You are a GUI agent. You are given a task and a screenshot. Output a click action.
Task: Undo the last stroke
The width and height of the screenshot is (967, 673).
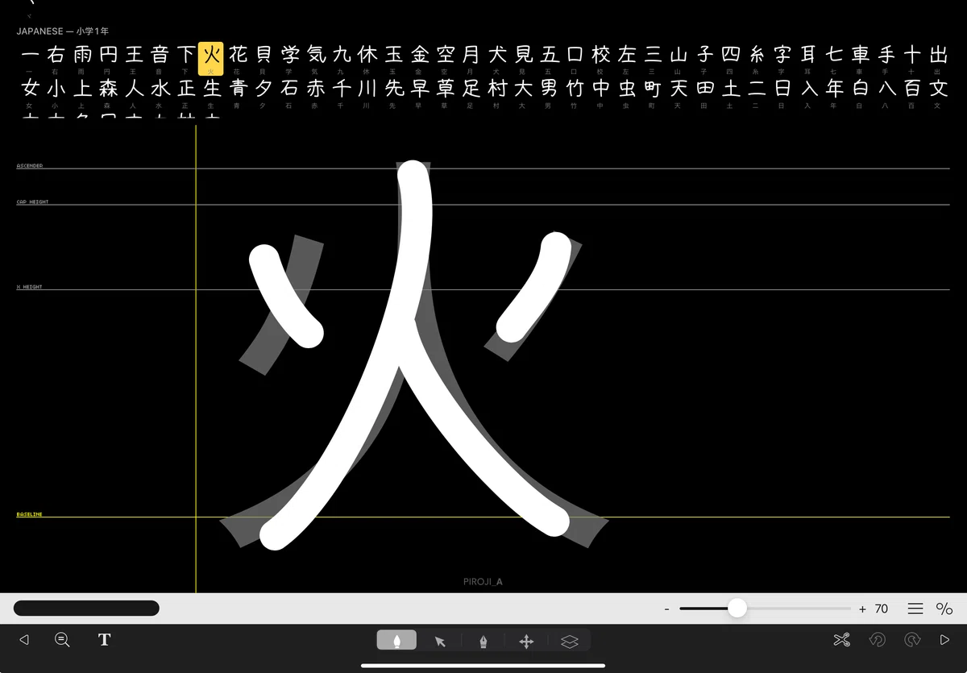click(878, 640)
